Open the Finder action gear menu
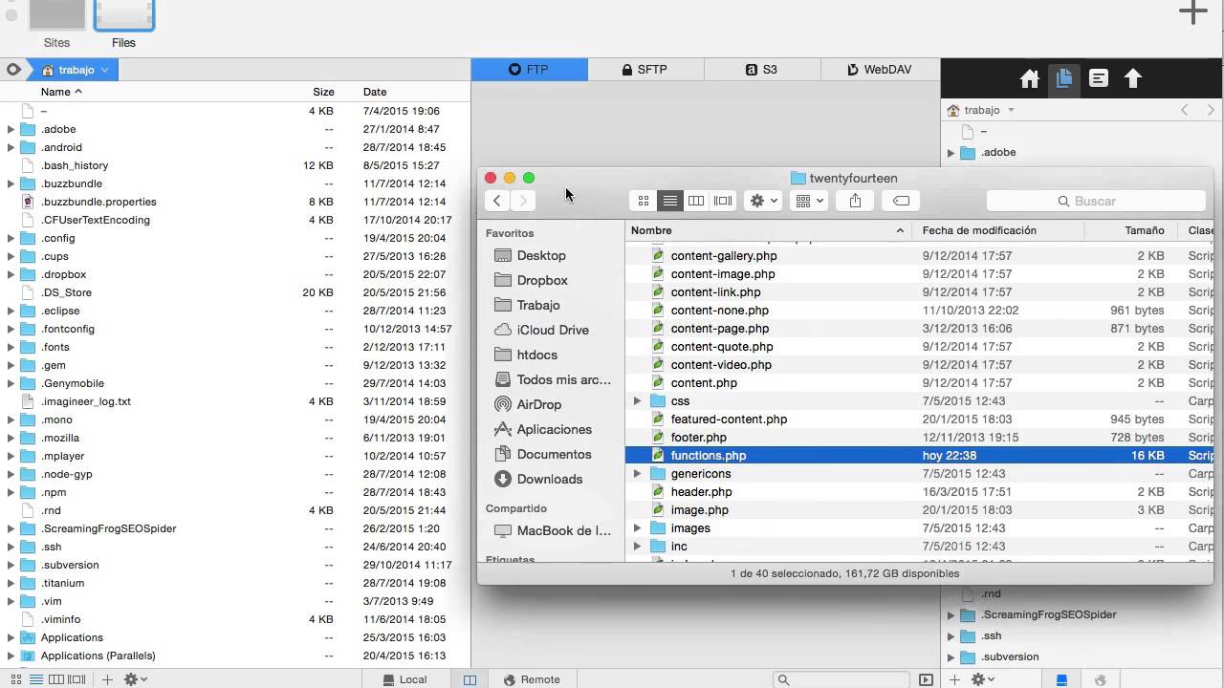This screenshot has width=1224, height=688. [763, 201]
